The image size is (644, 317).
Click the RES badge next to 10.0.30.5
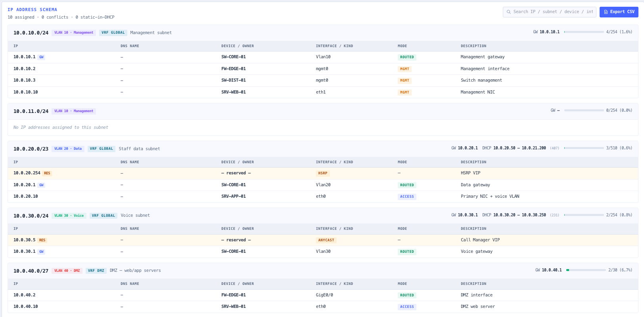coord(42,241)
